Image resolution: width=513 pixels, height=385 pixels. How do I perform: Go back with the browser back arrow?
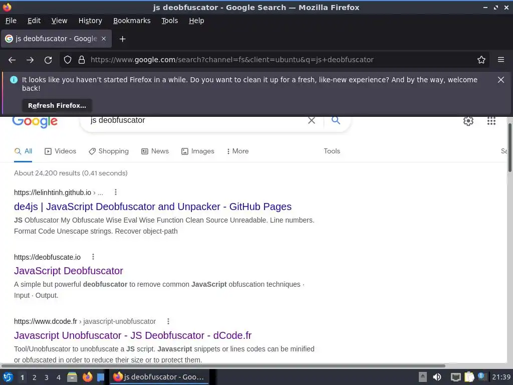point(12,60)
